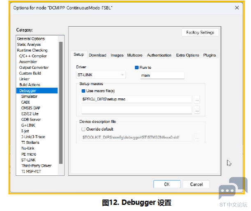Viewport: 251px width, 211px height.
Task: Click the category list scrollbar
Action: 61,102
